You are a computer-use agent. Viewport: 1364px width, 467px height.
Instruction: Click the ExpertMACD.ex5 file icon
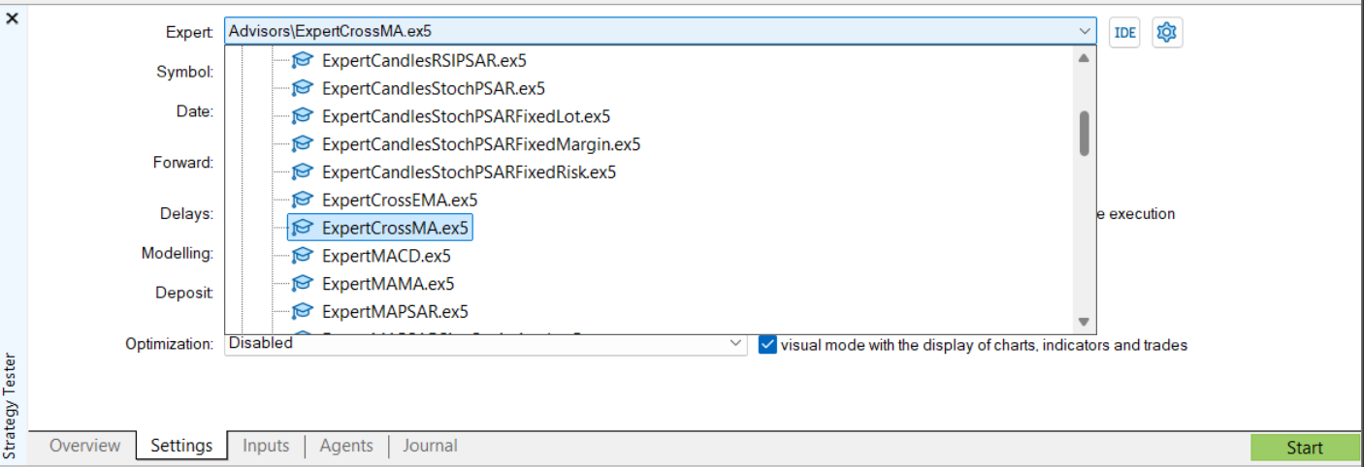coord(303,257)
